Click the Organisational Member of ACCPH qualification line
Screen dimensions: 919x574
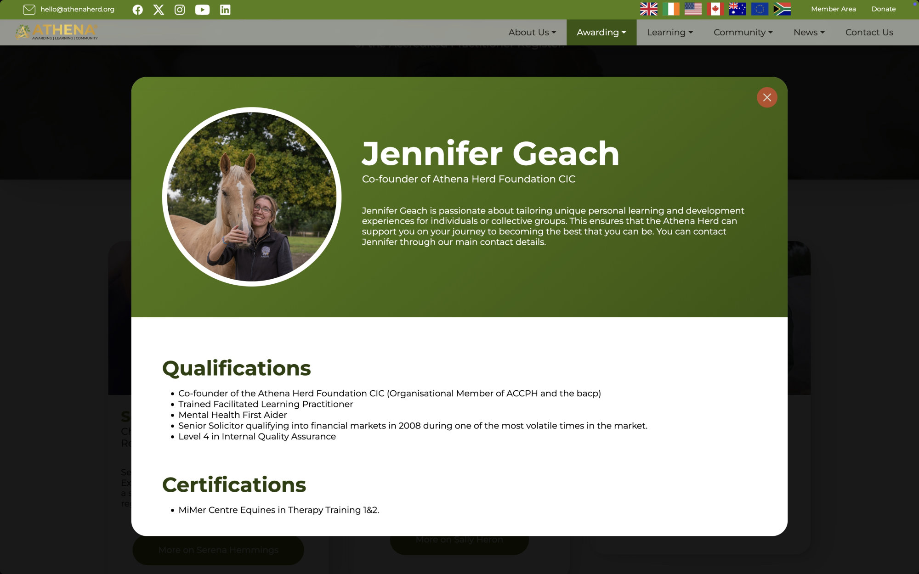click(390, 394)
